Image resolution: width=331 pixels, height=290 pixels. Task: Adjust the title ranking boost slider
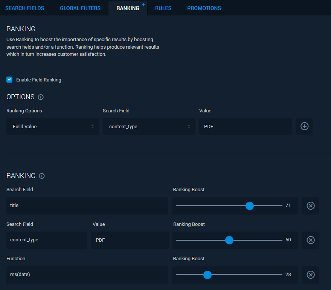250,206
